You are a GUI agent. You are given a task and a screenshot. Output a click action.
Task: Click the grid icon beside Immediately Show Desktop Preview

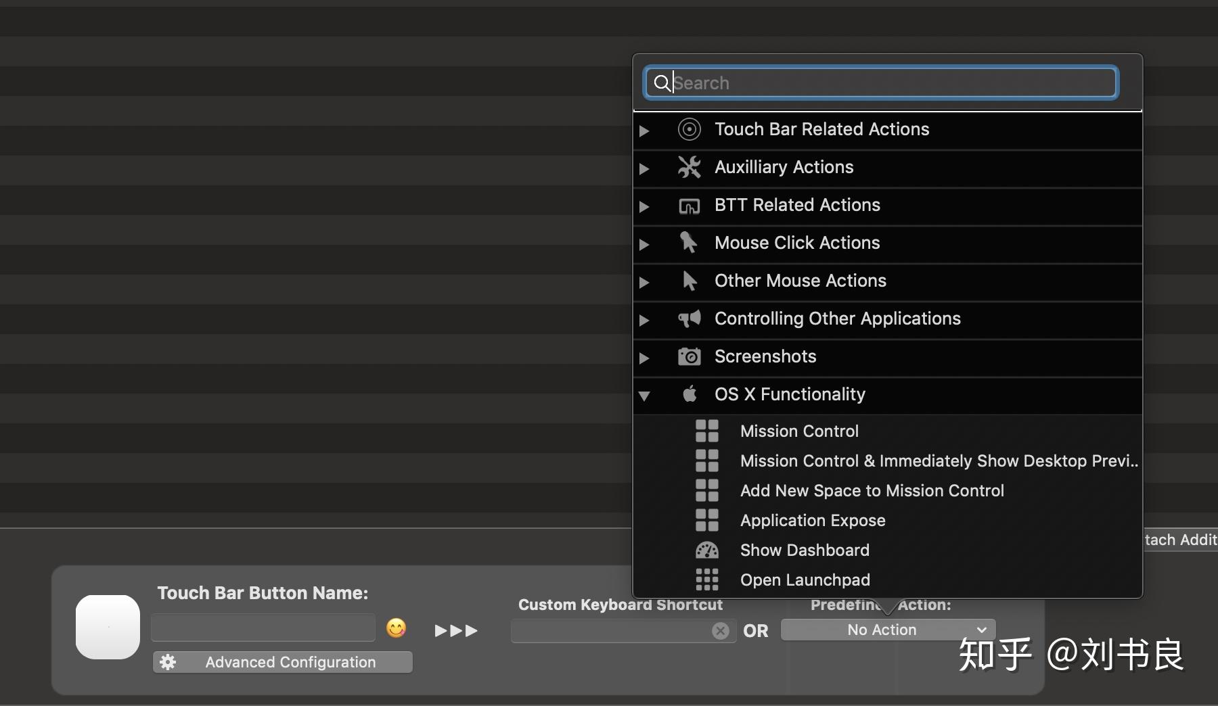[x=707, y=461]
